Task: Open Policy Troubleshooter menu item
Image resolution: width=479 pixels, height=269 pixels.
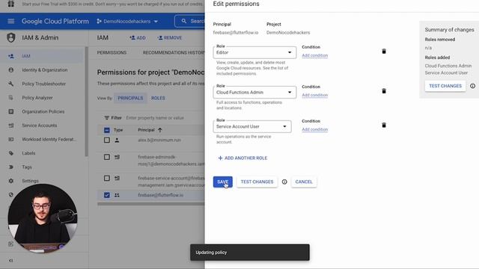Action: coord(43,84)
